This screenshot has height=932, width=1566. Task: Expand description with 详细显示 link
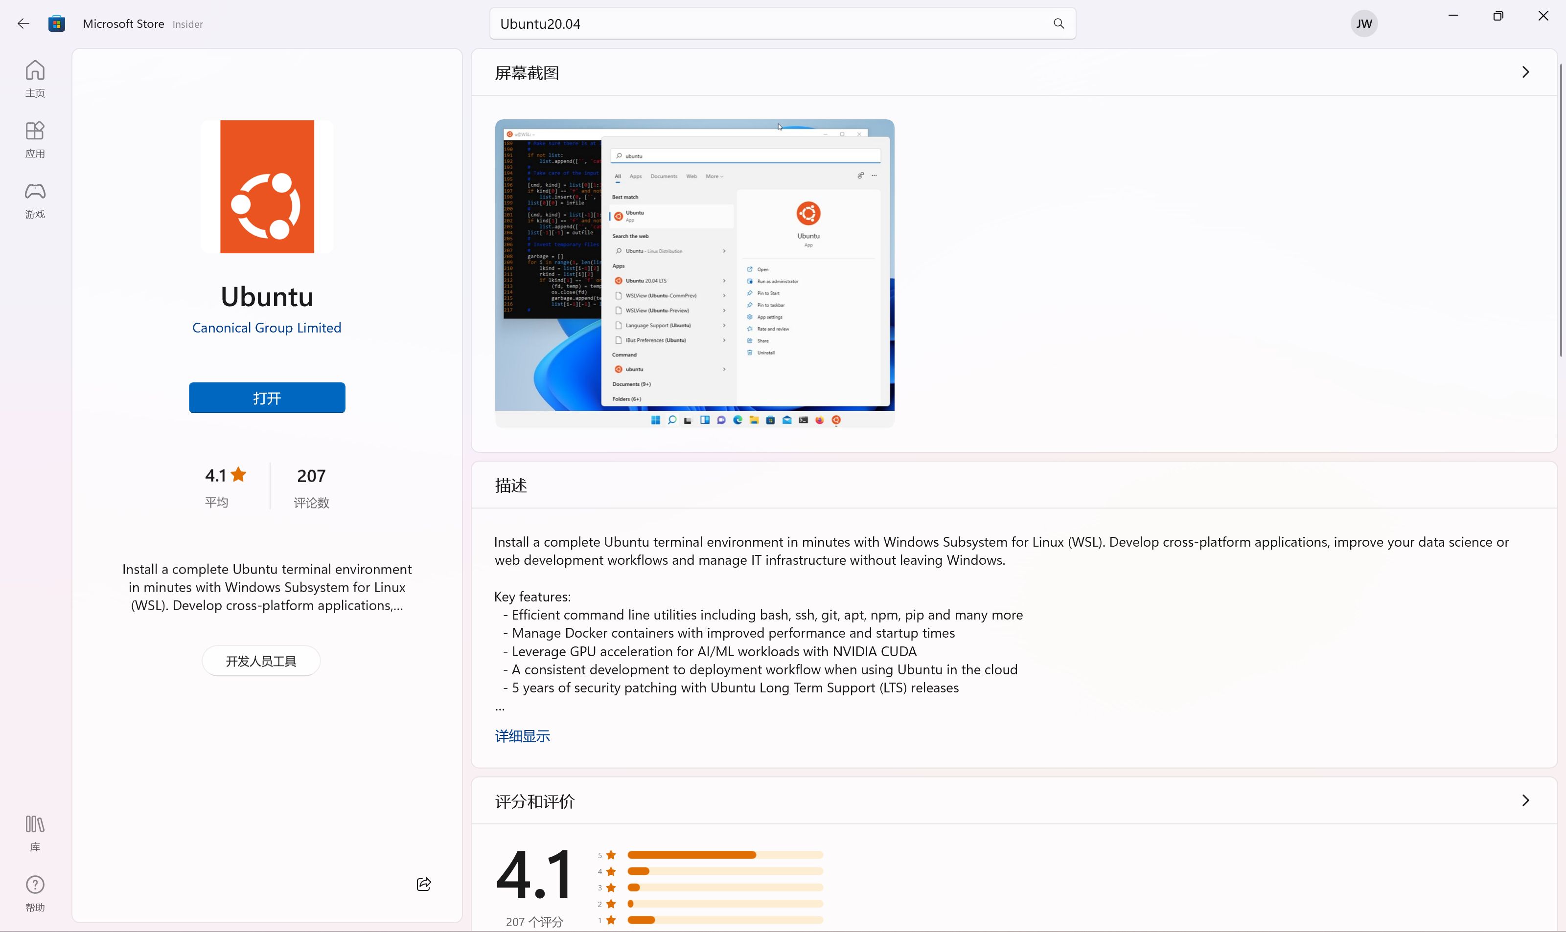522,735
